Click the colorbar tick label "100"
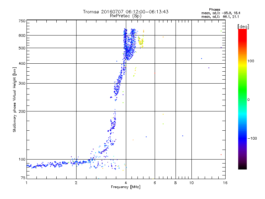Screen dimensions: 265x199 [x=251, y=61]
